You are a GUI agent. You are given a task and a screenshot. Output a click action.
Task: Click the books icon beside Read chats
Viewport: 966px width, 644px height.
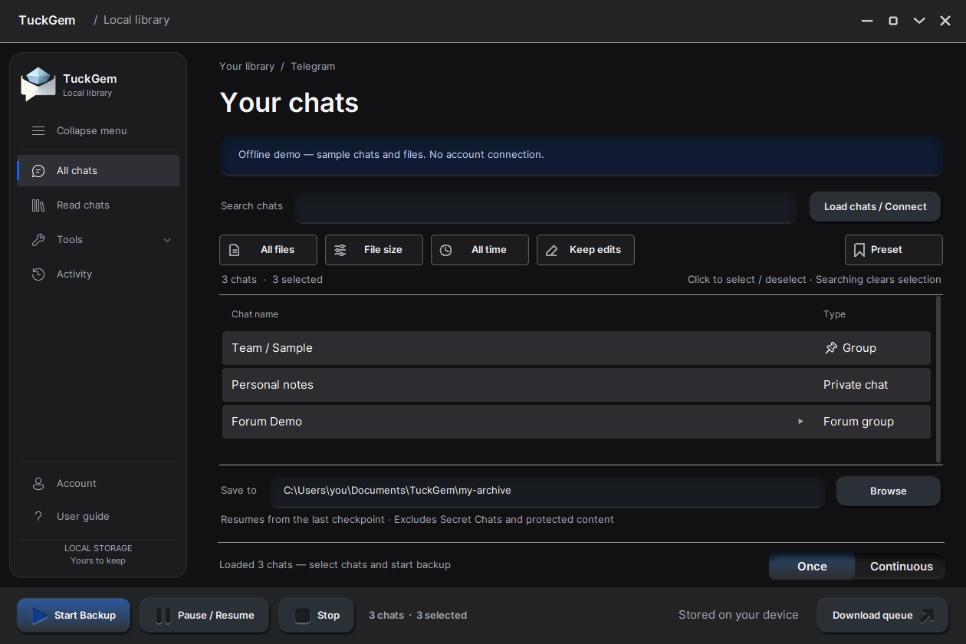coord(38,205)
